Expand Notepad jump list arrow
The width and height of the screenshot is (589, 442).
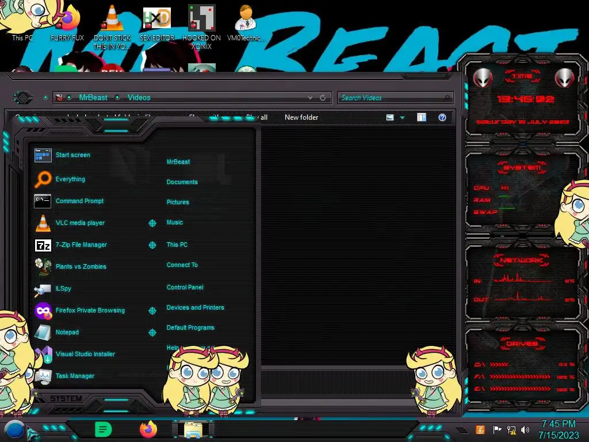click(152, 333)
